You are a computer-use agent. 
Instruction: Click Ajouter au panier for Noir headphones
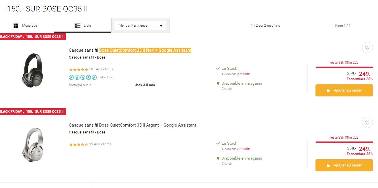(x=344, y=90)
